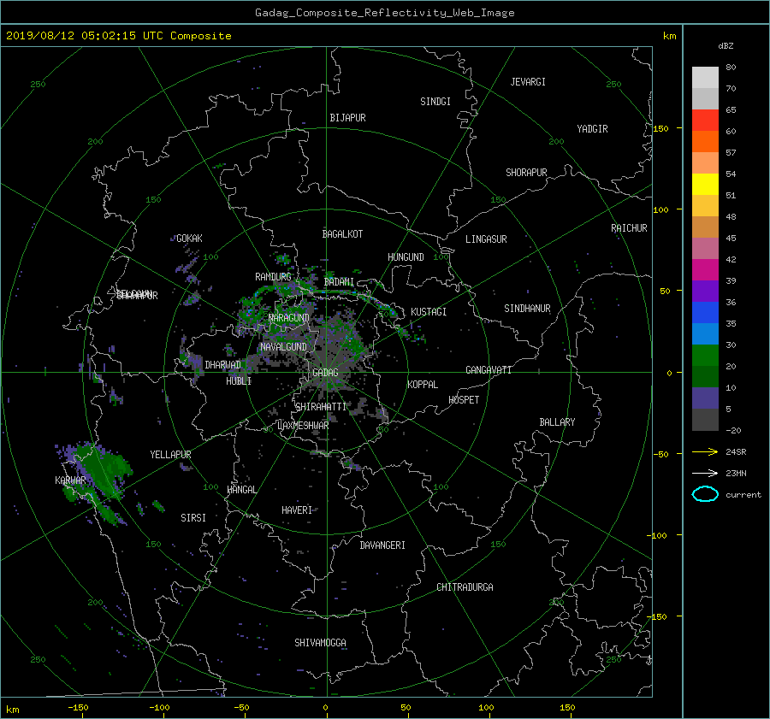The width and height of the screenshot is (770, 719).
Task: Click the SIRSI city label
Action: tap(193, 518)
